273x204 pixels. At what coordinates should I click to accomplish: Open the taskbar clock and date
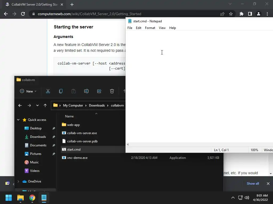(x=260, y=198)
